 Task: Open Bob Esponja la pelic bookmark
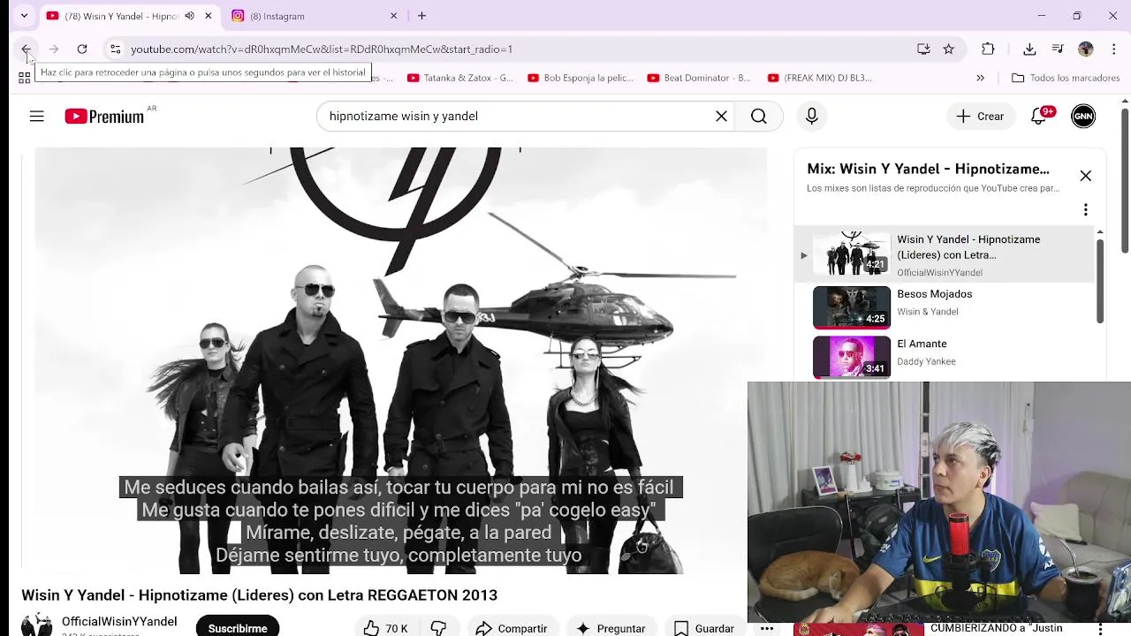tap(581, 78)
